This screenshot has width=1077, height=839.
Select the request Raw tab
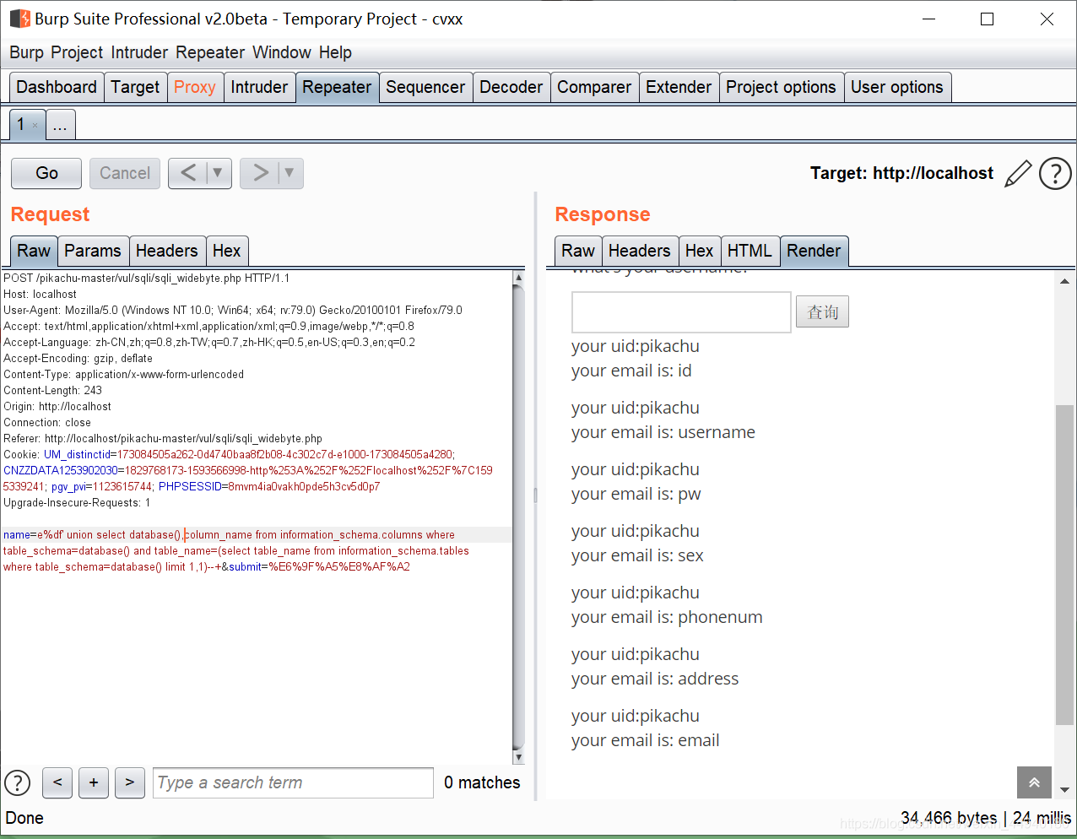pyautogui.click(x=34, y=251)
